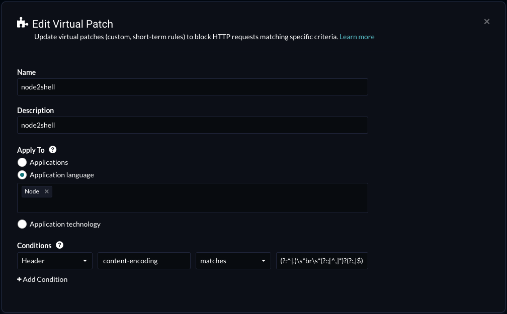
Task: Open the Conditions help icon
Action: 59,245
